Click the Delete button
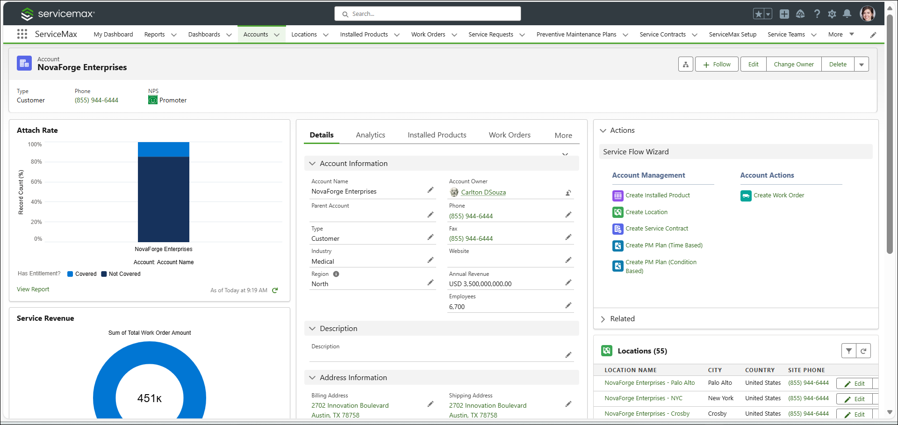Screen dimensions: 898x425 (x=838, y=64)
